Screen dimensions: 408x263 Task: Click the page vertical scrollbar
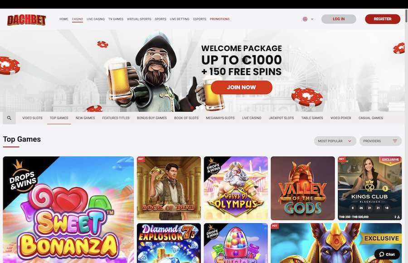(406, 16)
